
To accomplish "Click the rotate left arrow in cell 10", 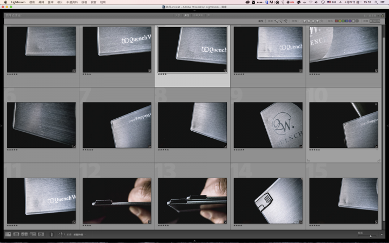I will coord(308,160).
